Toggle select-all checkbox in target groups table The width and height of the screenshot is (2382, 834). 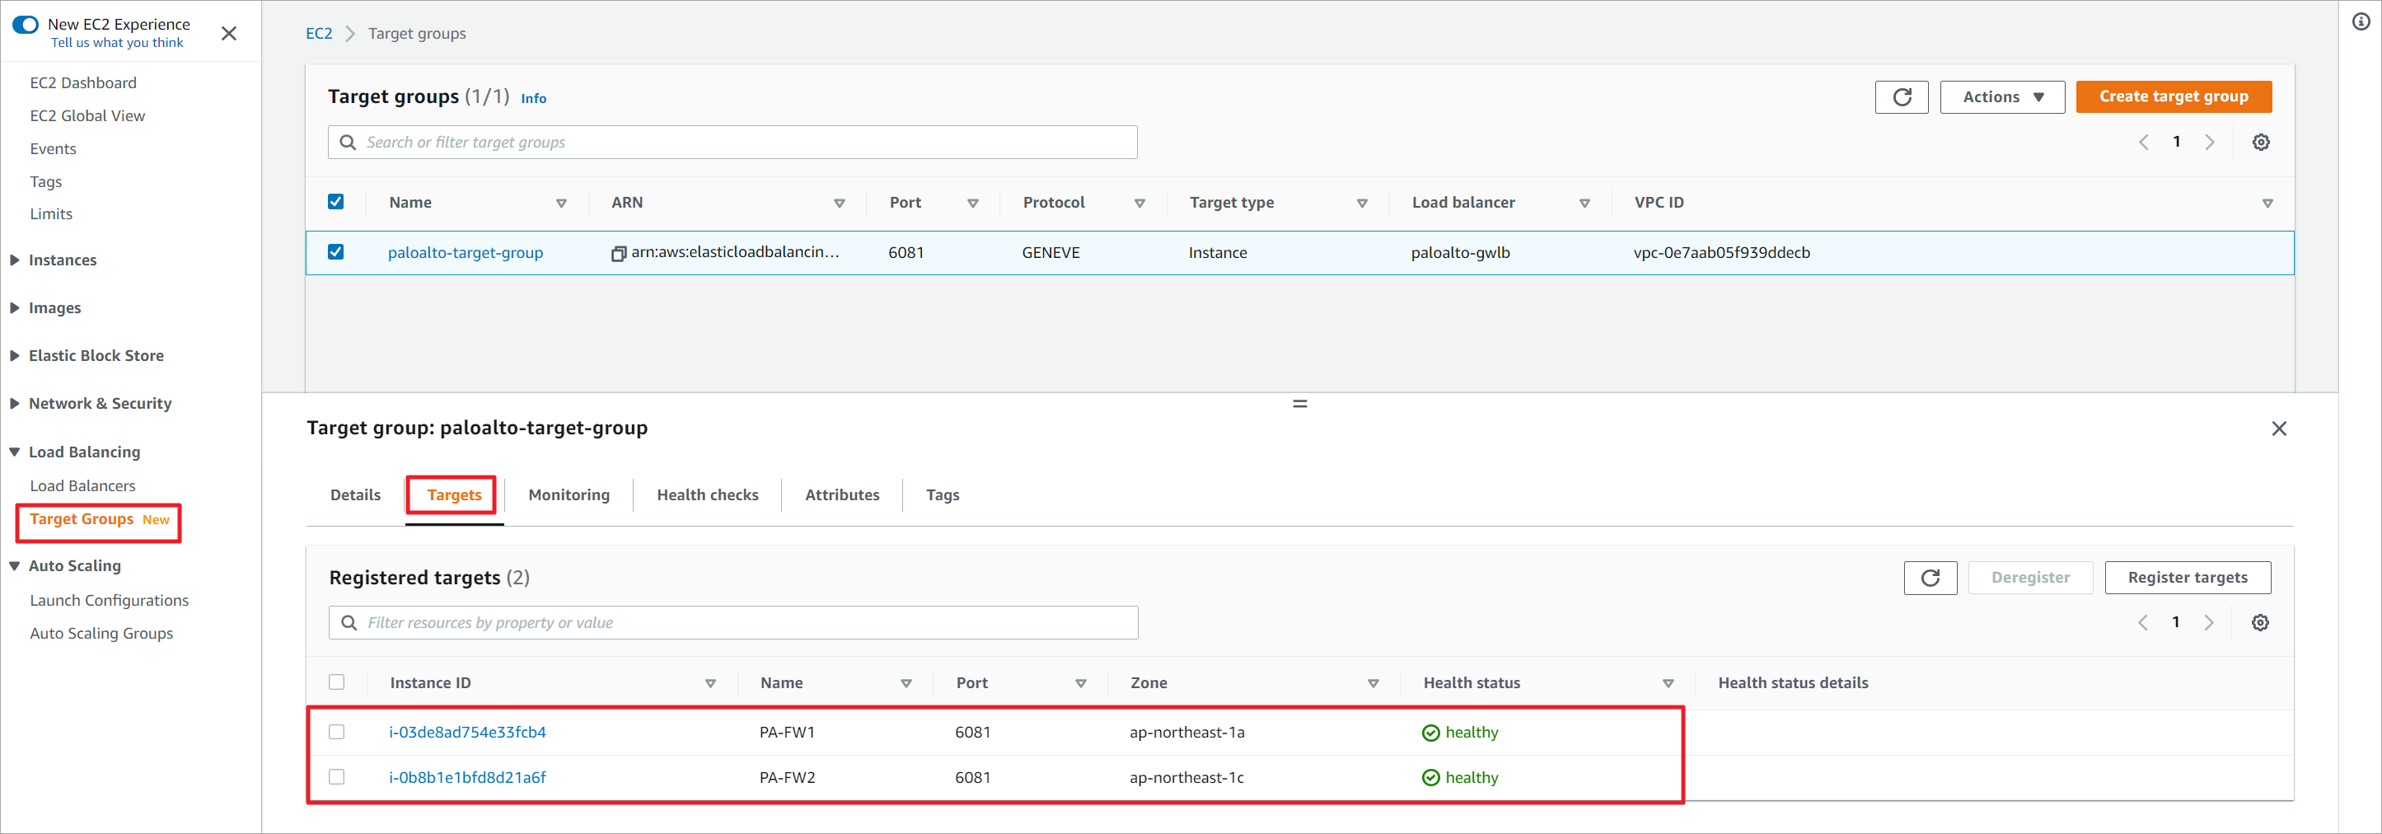tap(335, 202)
